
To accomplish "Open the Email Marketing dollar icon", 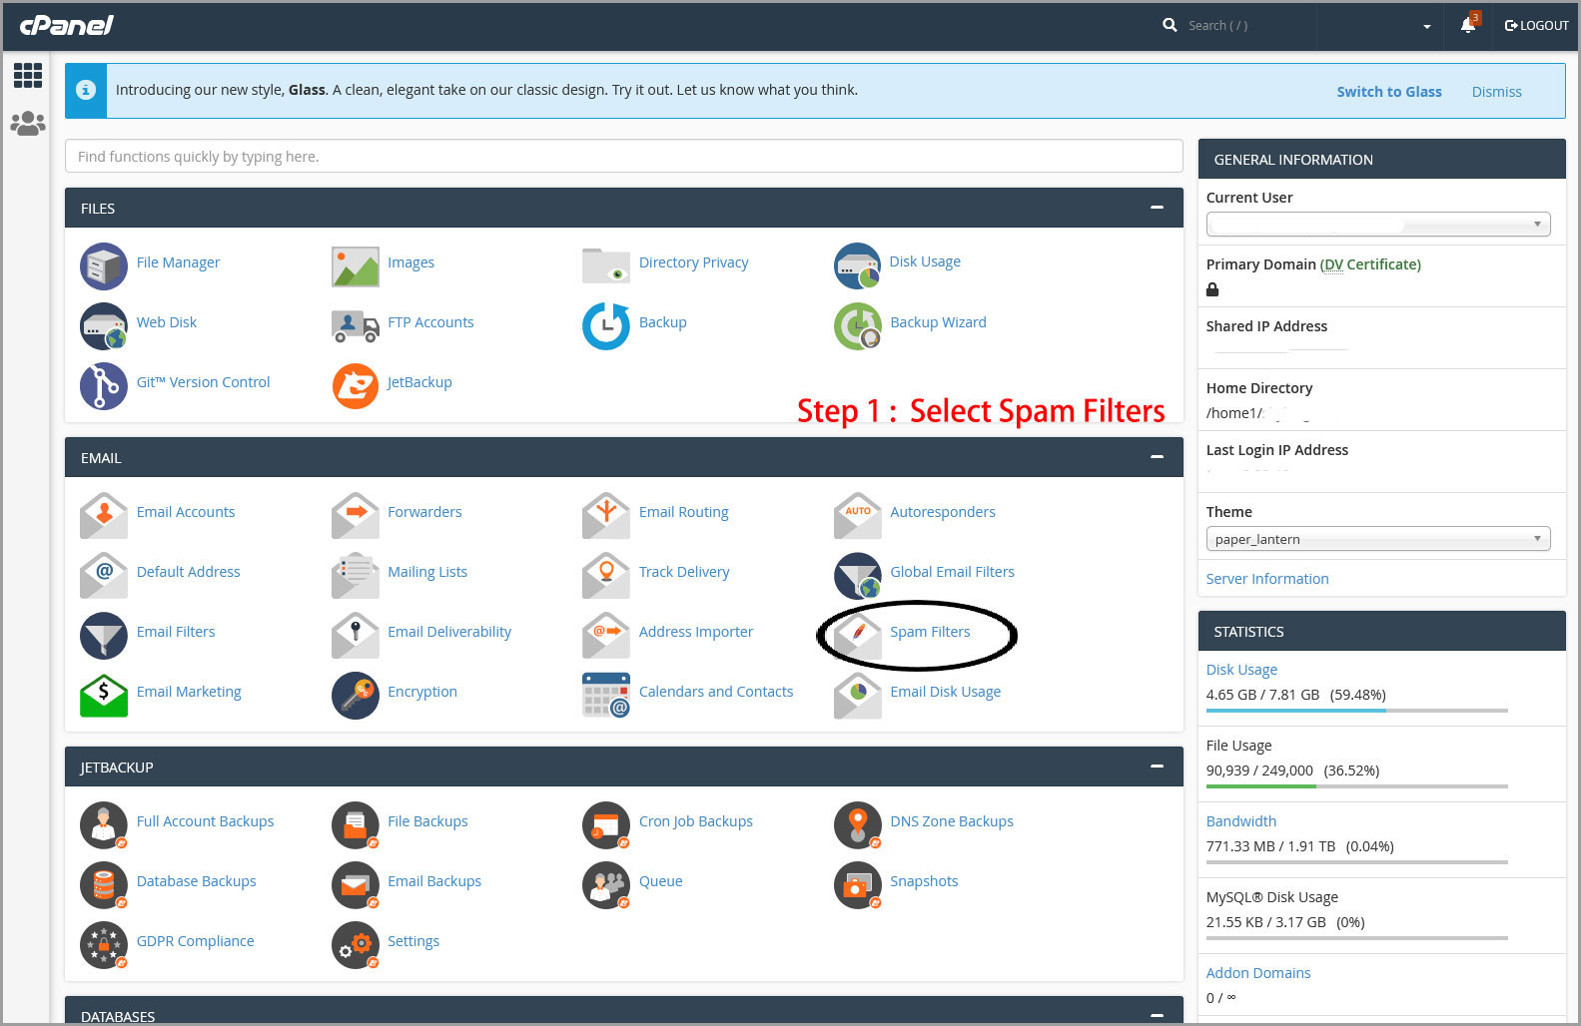I will [104, 696].
